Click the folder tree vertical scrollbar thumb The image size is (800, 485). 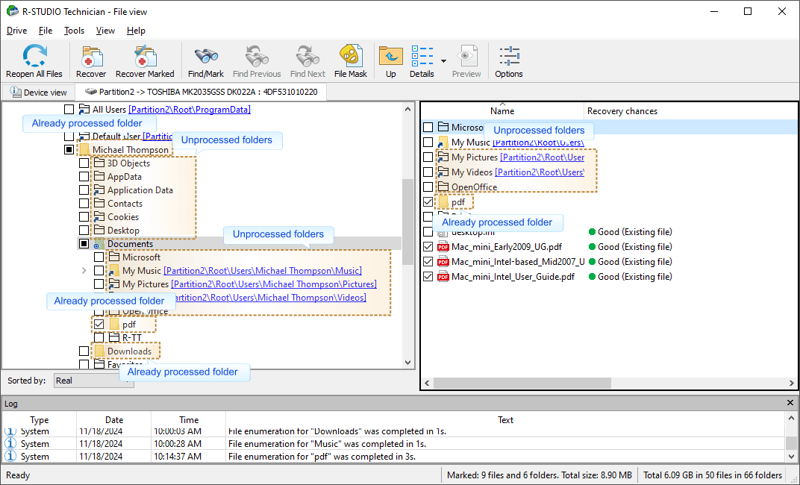[x=407, y=222]
